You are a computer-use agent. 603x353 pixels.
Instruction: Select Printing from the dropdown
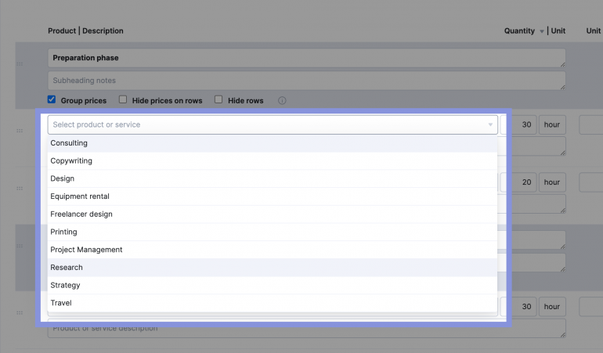(x=63, y=232)
